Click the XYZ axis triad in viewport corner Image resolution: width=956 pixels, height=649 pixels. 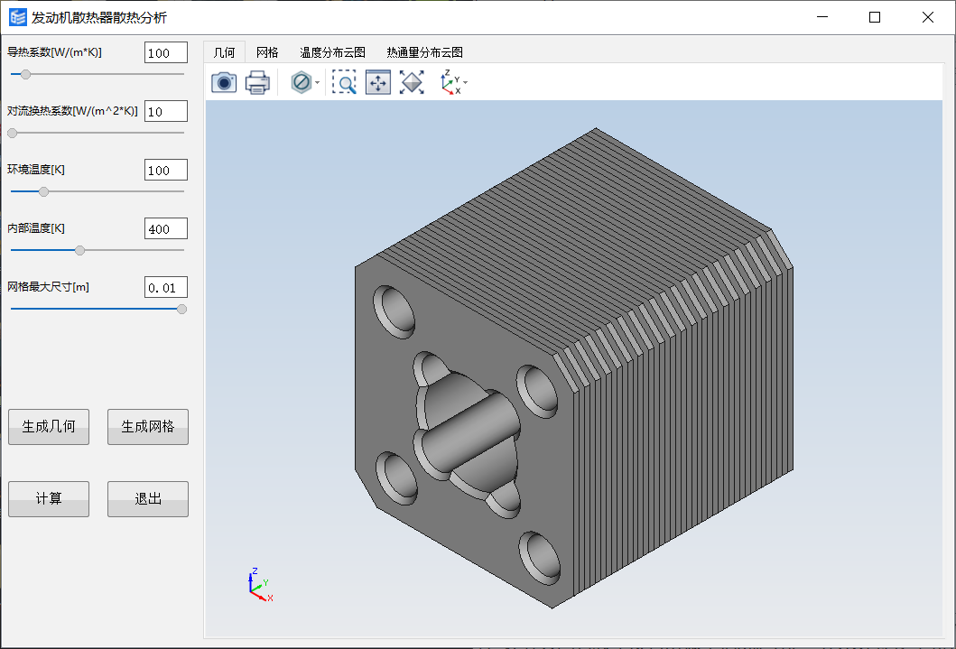coord(260,585)
